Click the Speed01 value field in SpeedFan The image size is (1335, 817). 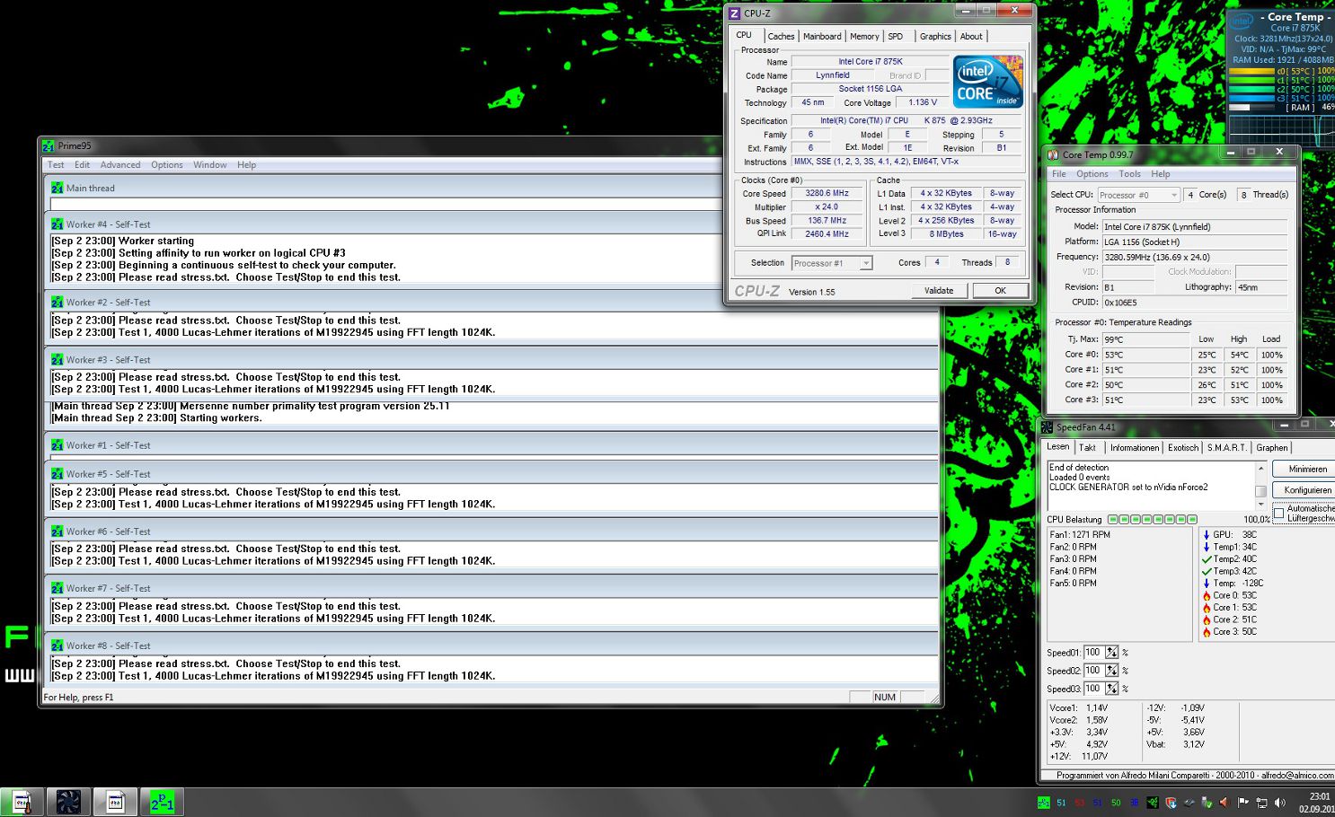click(1093, 653)
